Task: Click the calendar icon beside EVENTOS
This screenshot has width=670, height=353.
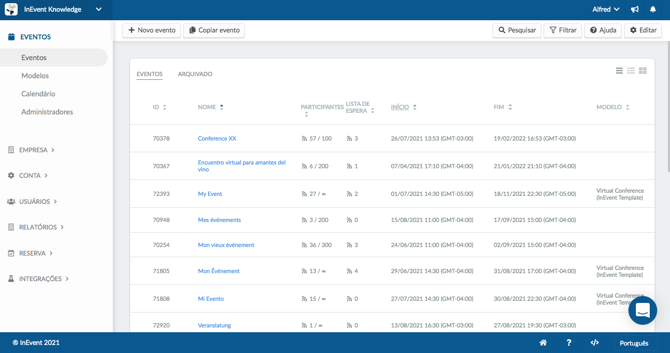Action: 11,37
